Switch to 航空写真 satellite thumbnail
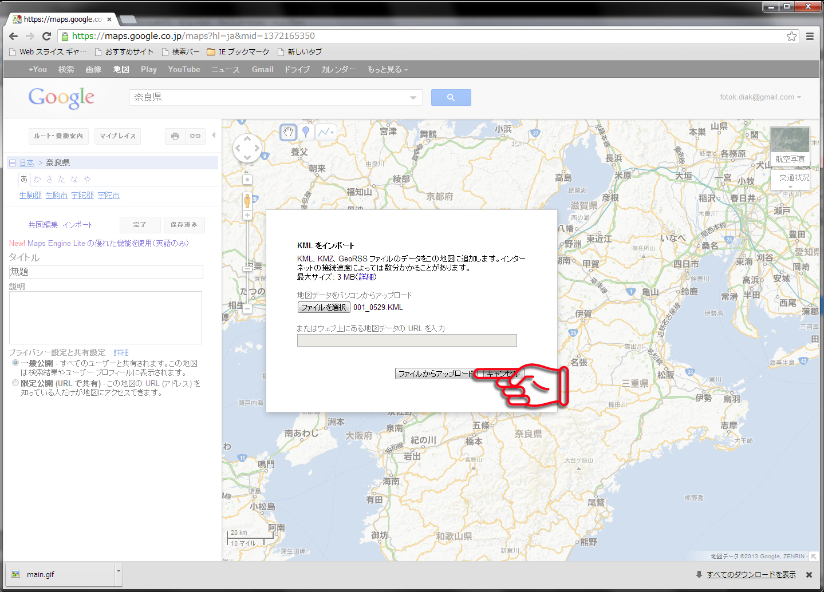 [x=790, y=146]
